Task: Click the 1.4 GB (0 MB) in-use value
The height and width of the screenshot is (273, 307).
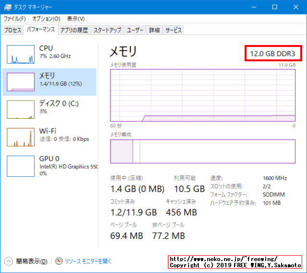Action: [x=138, y=189]
